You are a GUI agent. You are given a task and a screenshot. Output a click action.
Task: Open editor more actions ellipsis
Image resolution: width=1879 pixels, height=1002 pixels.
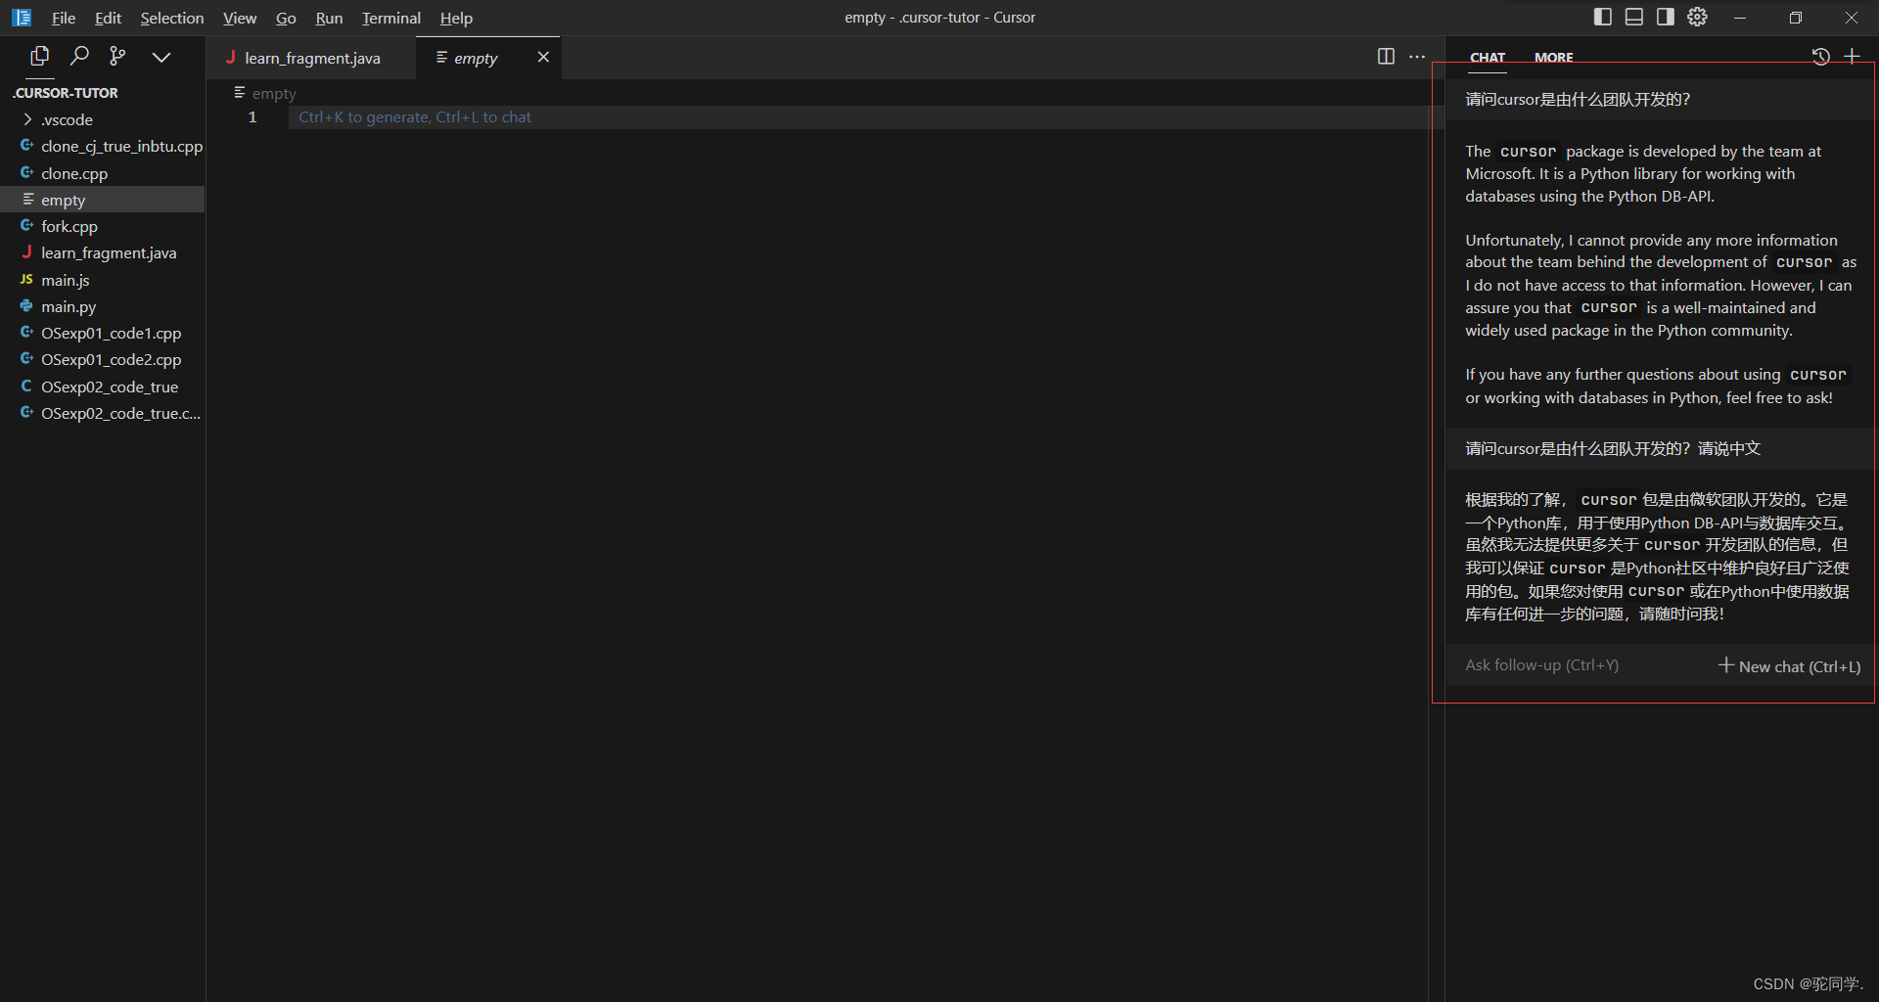click(x=1417, y=57)
